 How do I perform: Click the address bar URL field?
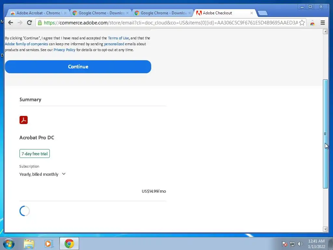click(171, 23)
